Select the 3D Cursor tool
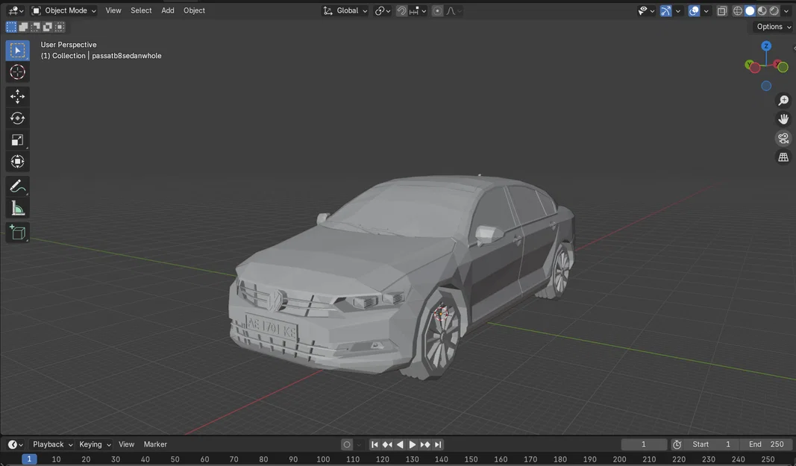Viewport: 796px width, 466px height. pos(17,72)
